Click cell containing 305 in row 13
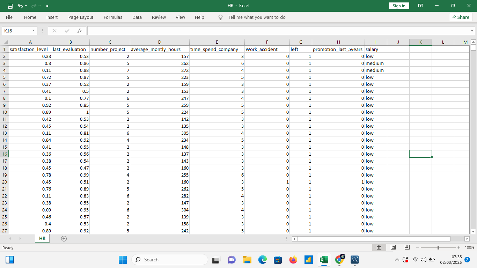This screenshot has height=268, width=477. click(160, 133)
